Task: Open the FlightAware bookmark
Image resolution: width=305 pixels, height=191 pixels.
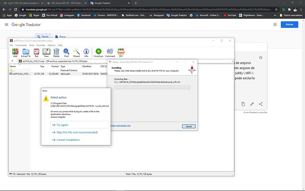Action: (x=251, y=15)
